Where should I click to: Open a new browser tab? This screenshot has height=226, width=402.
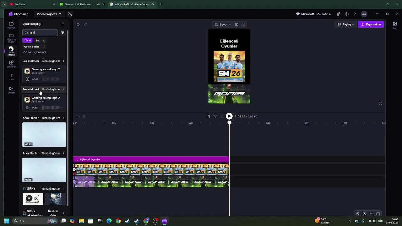click(161, 4)
